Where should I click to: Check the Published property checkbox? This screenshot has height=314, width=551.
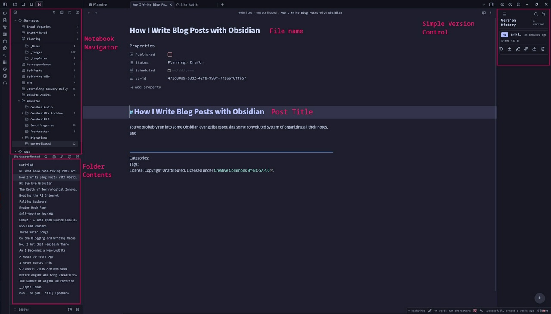[170, 55]
